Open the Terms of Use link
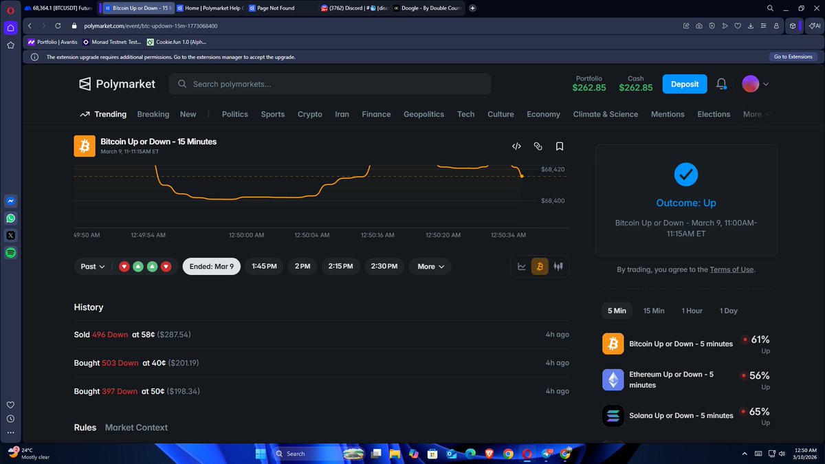Viewport: 825px width, 464px height. click(x=731, y=269)
